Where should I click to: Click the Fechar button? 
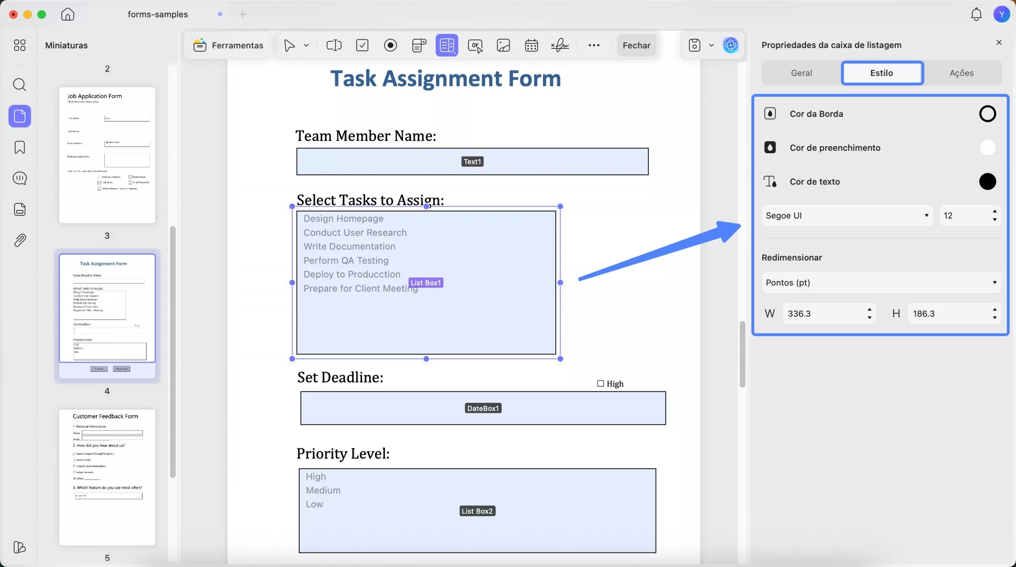pos(636,46)
